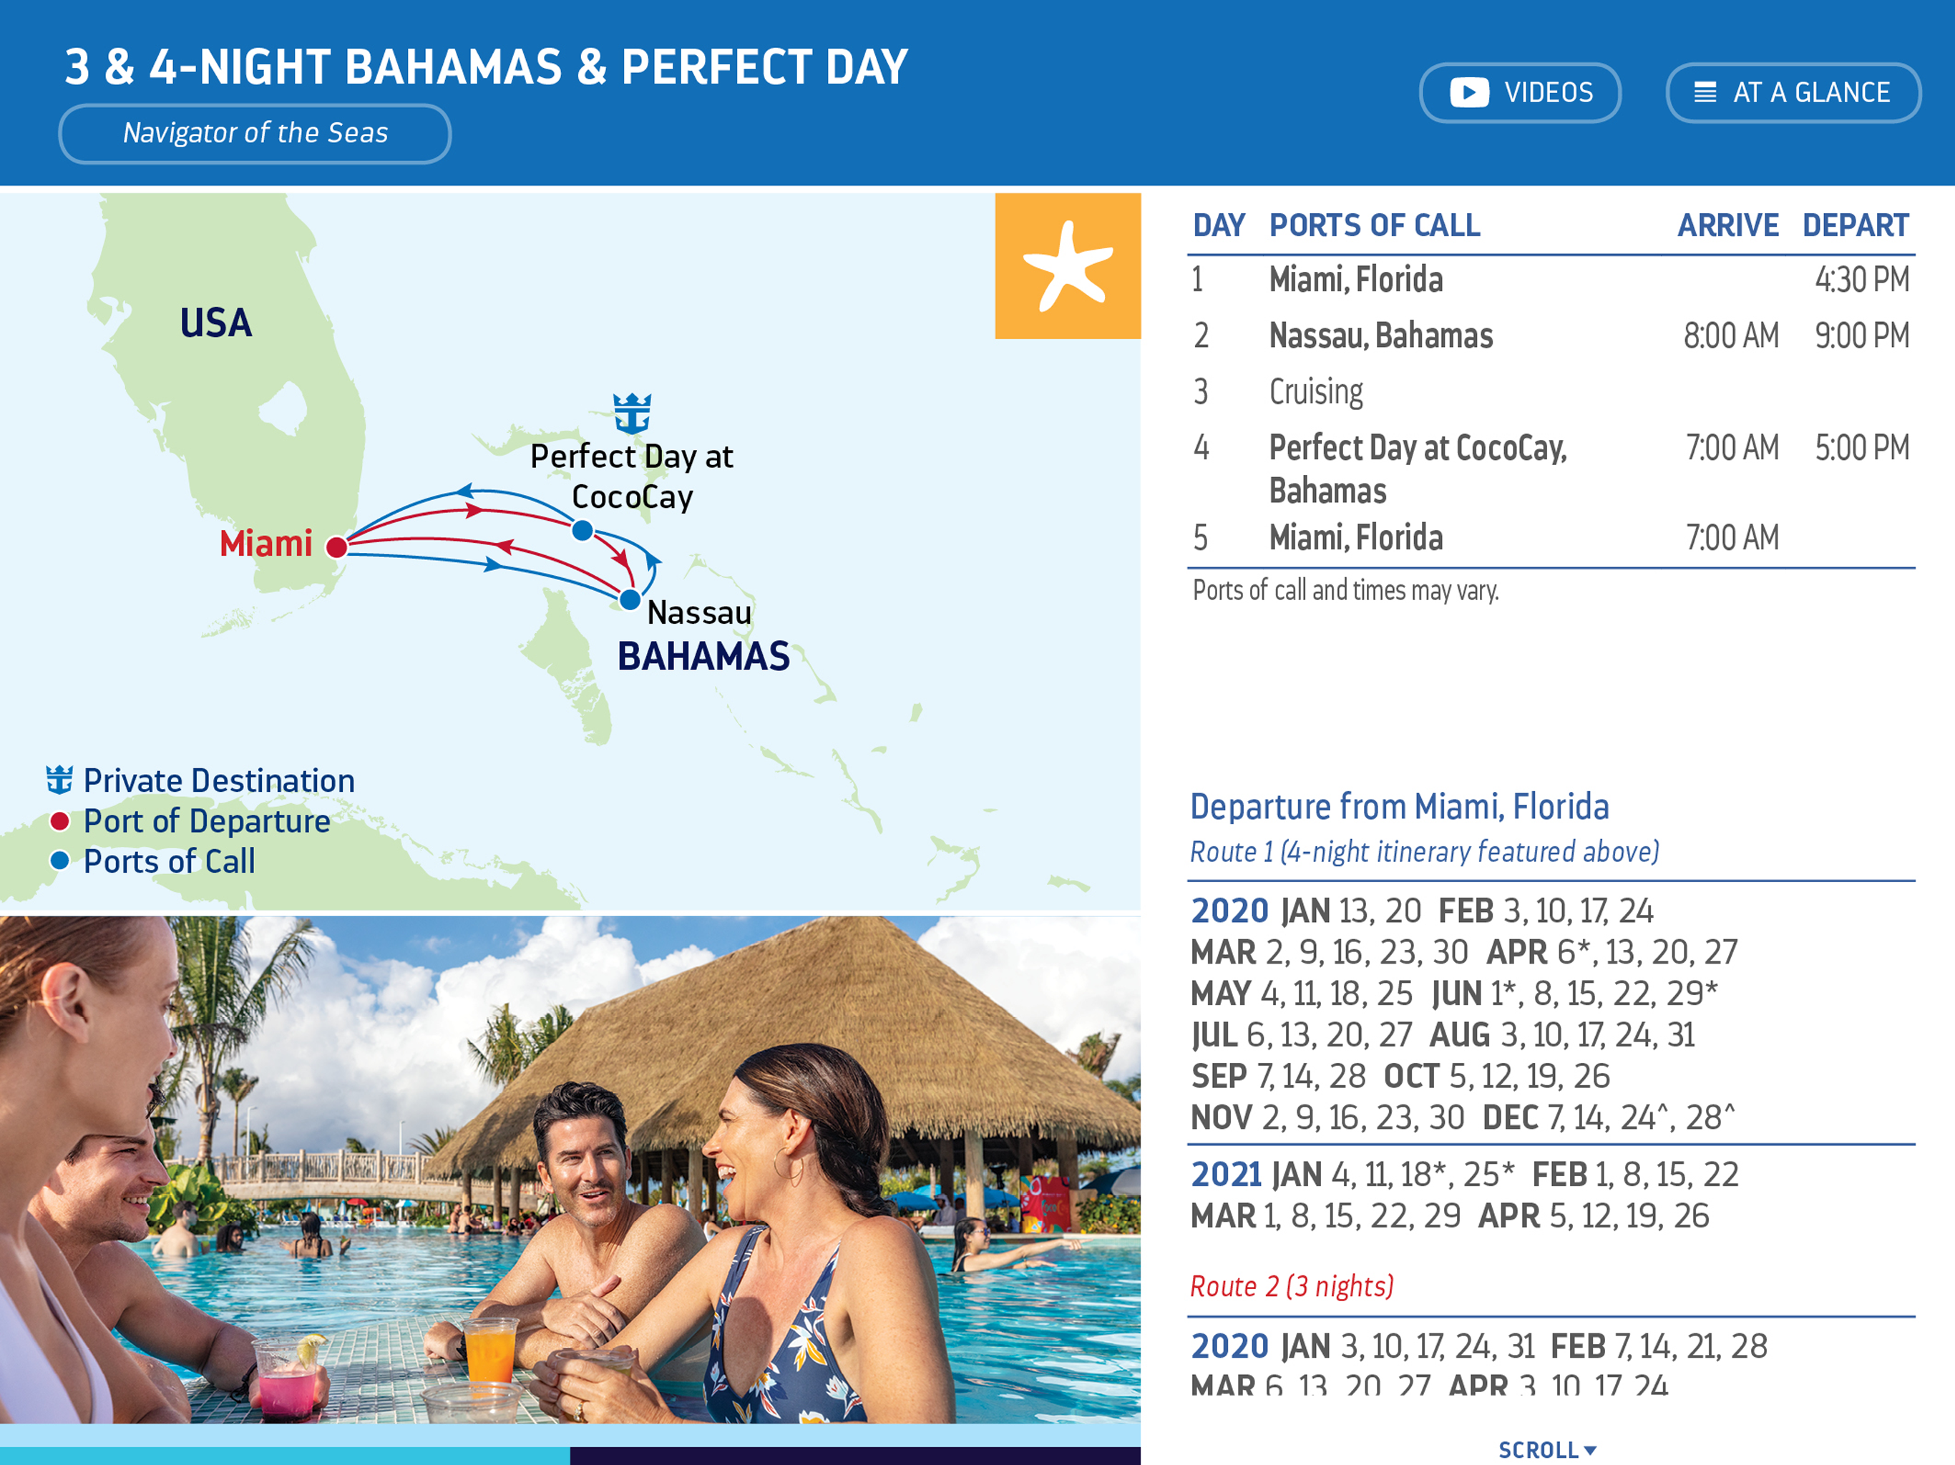Click the blue Perfect Day at CocoCay dot

(x=582, y=530)
